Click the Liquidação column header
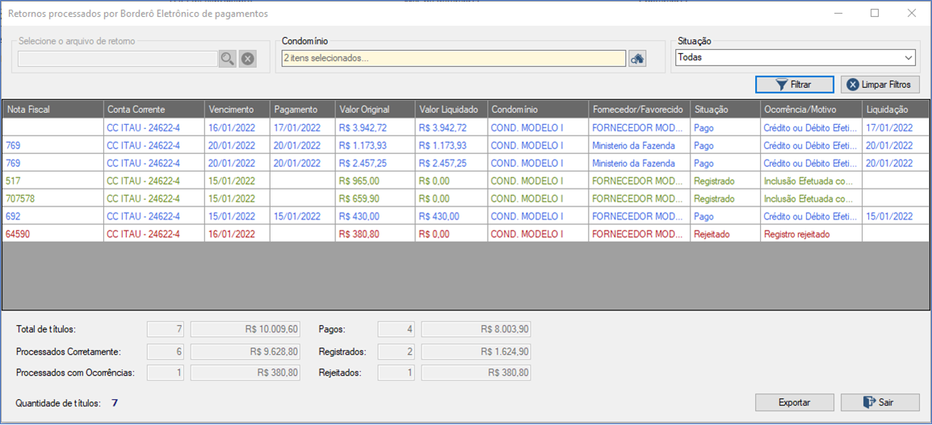 click(x=895, y=110)
